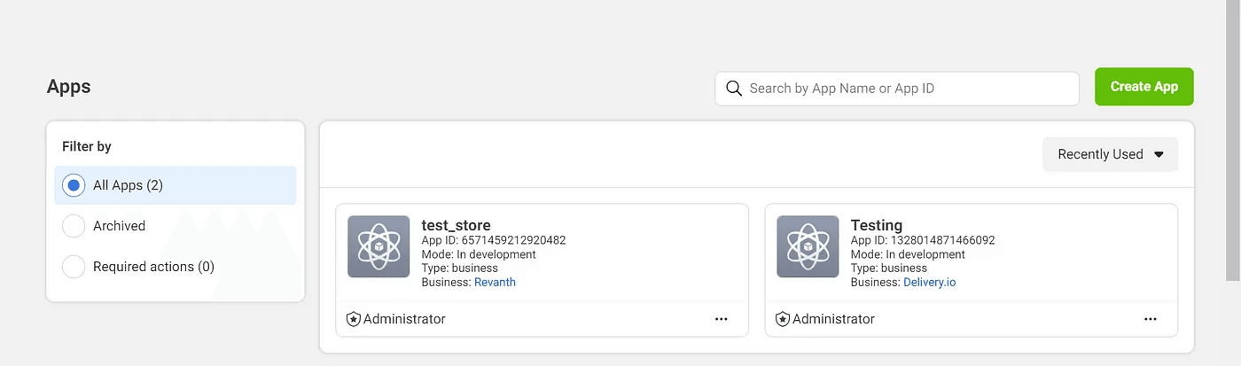This screenshot has height=366, width=1241.
Task: Open the Revanth business link
Action: [495, 282]
